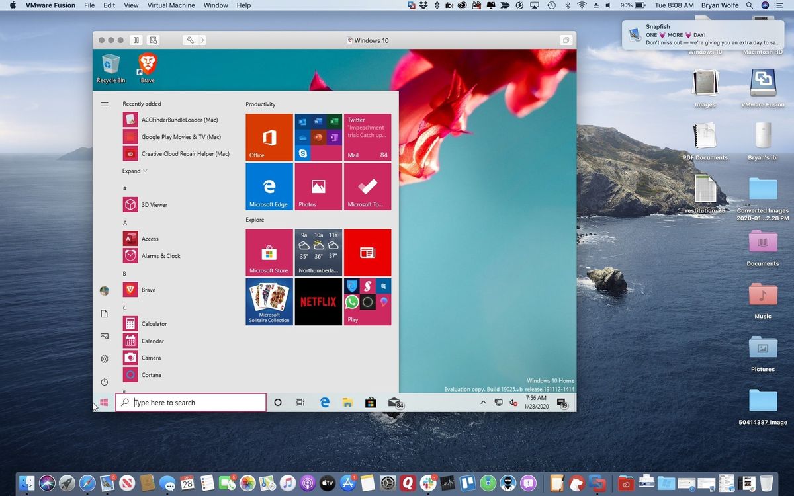Open the Virtual Machine menu
The image size is (794, 496).
169,5
